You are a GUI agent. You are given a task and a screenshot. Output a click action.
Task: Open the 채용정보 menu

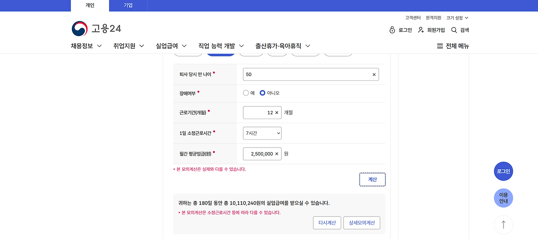point(86,46)
